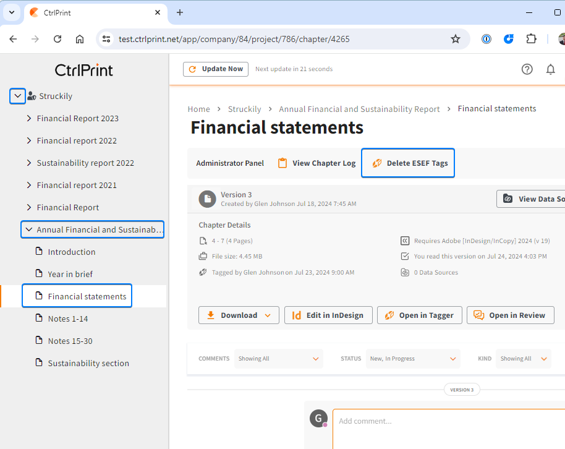The height and width of the screenshot is (449, 565).
Task: Click Delete ESEF Tags
Action: point(408,163)
